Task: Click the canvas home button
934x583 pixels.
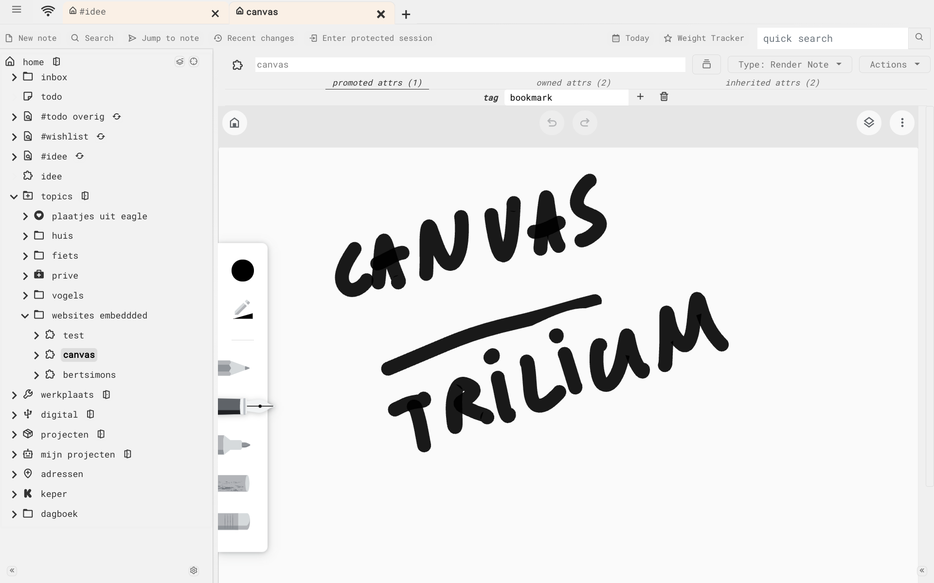Action: [234, 123]
